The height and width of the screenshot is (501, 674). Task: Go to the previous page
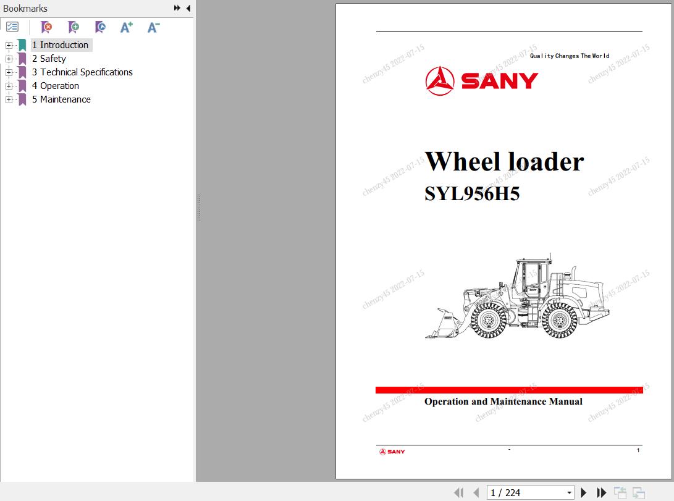click(476, 492)
